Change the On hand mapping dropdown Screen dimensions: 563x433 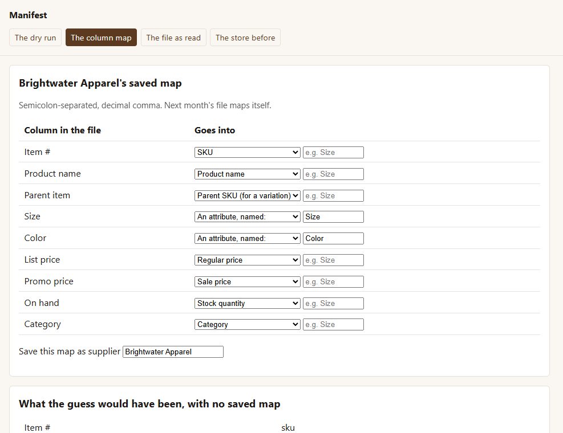coord(248,303)
